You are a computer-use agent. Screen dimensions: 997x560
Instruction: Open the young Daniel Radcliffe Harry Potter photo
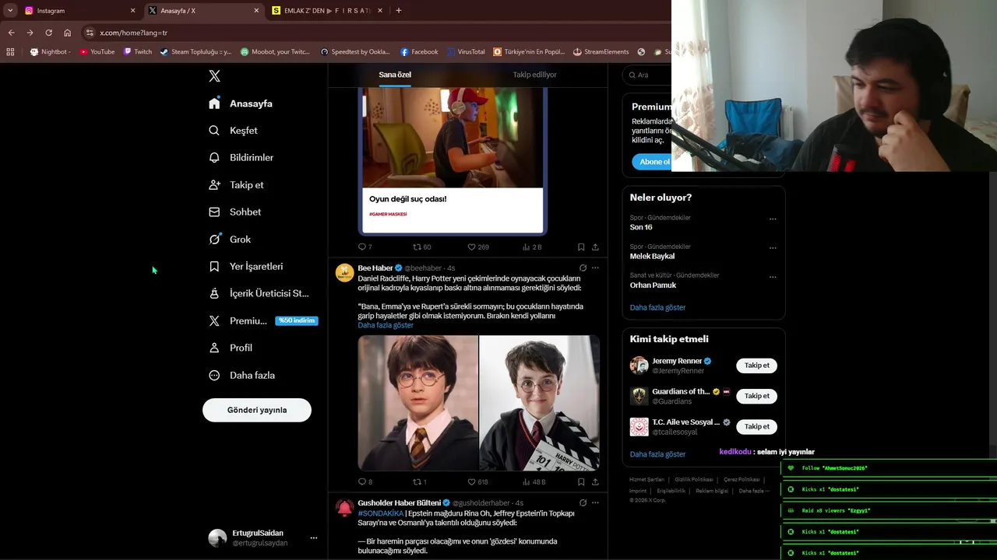(x=417, y=403)
